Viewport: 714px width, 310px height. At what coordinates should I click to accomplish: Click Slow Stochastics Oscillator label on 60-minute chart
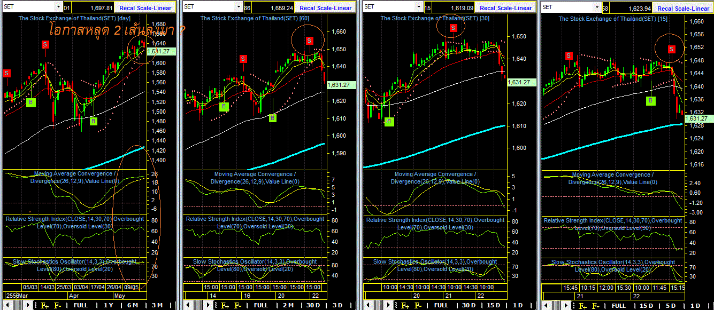[255, 265]
